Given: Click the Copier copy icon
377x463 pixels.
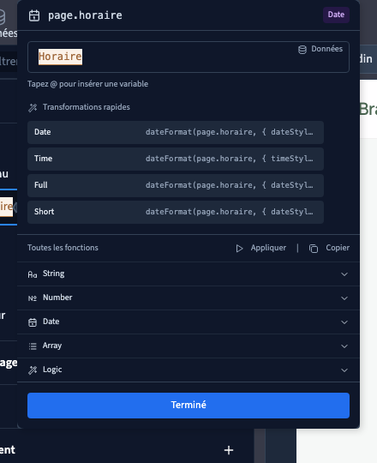Looking at the screenshot, I should 314,249.
